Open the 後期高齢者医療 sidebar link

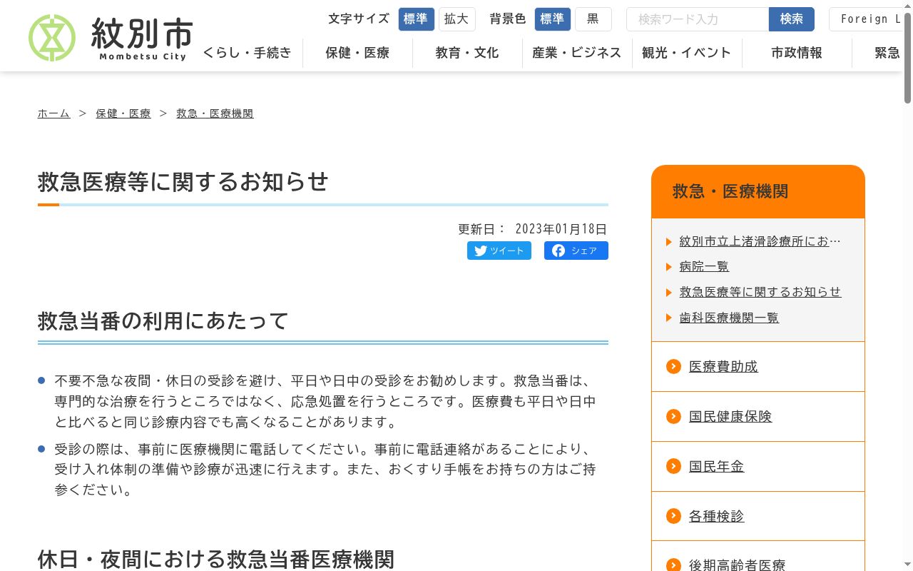pyautogui.click(x=737, y=565)
